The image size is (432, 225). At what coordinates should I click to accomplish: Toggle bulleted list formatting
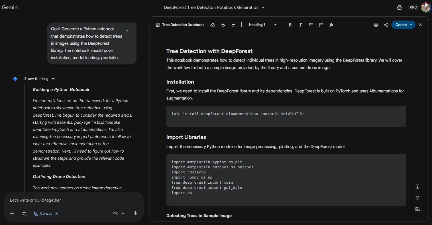click(311, 25)
